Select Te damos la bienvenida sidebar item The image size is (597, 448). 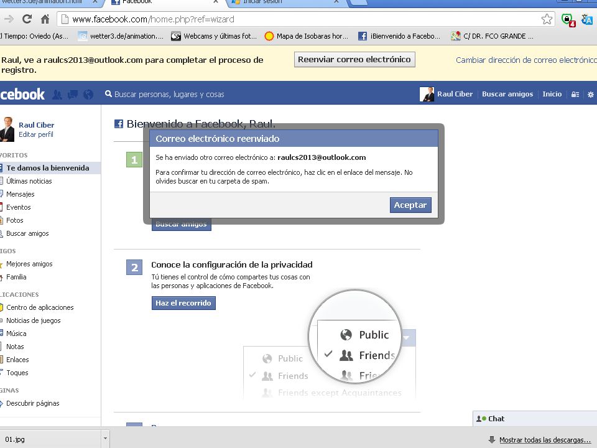[x=50, y=168]
